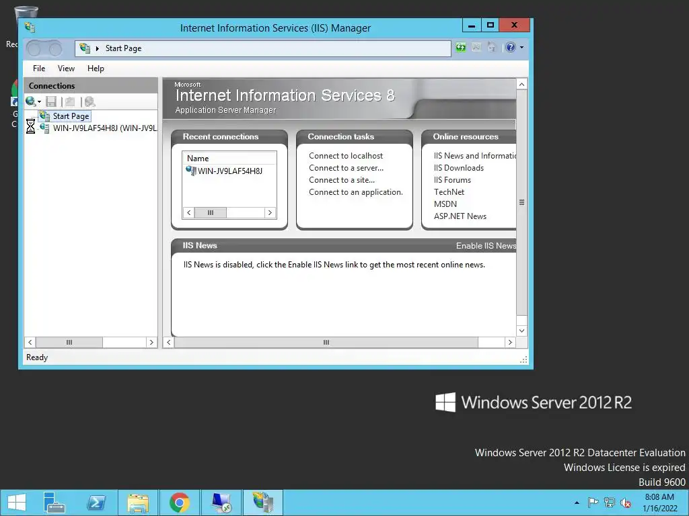Click the blue Help question mark icon

[510, 48]
